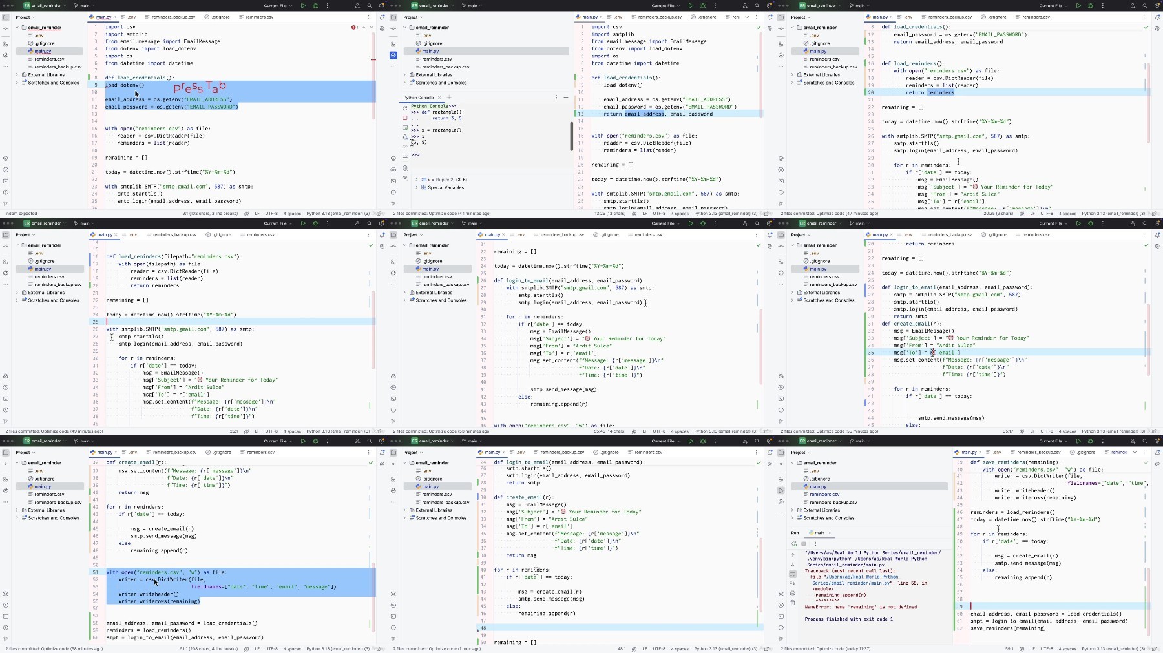Stop the console in the Python Console window

click(x=405, y=118)
